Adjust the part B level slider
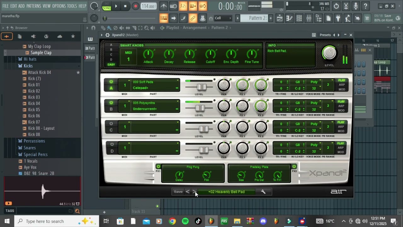 click(200, 108)
